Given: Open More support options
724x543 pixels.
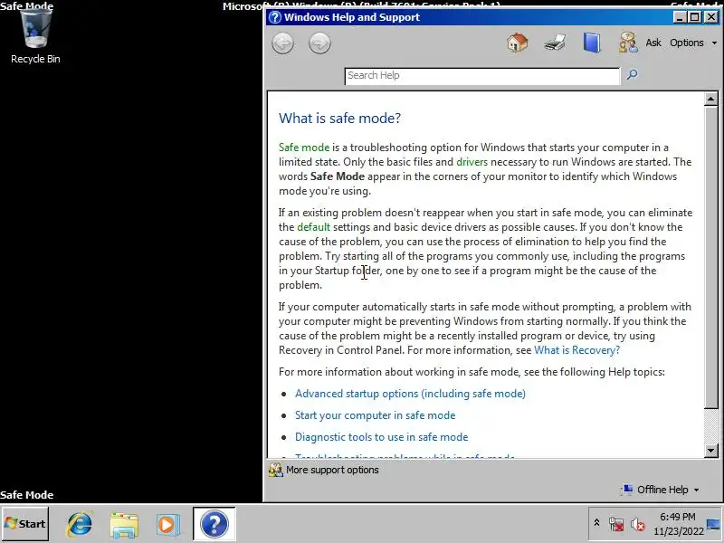Looking at the screenshot, I should tap(332, 470).
